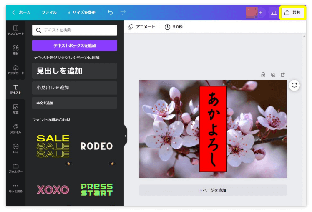Open the スタイル styles sidebar tab

point(15,129)
